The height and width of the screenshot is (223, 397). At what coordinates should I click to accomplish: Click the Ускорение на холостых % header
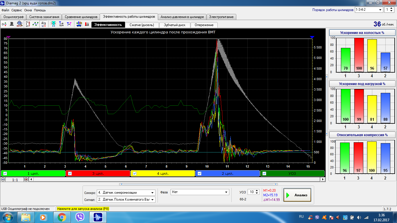tap(362, 33)
